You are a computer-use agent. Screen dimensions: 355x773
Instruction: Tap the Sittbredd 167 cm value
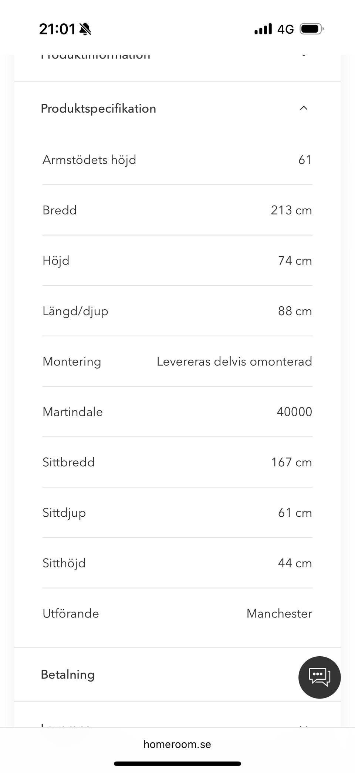291,462
